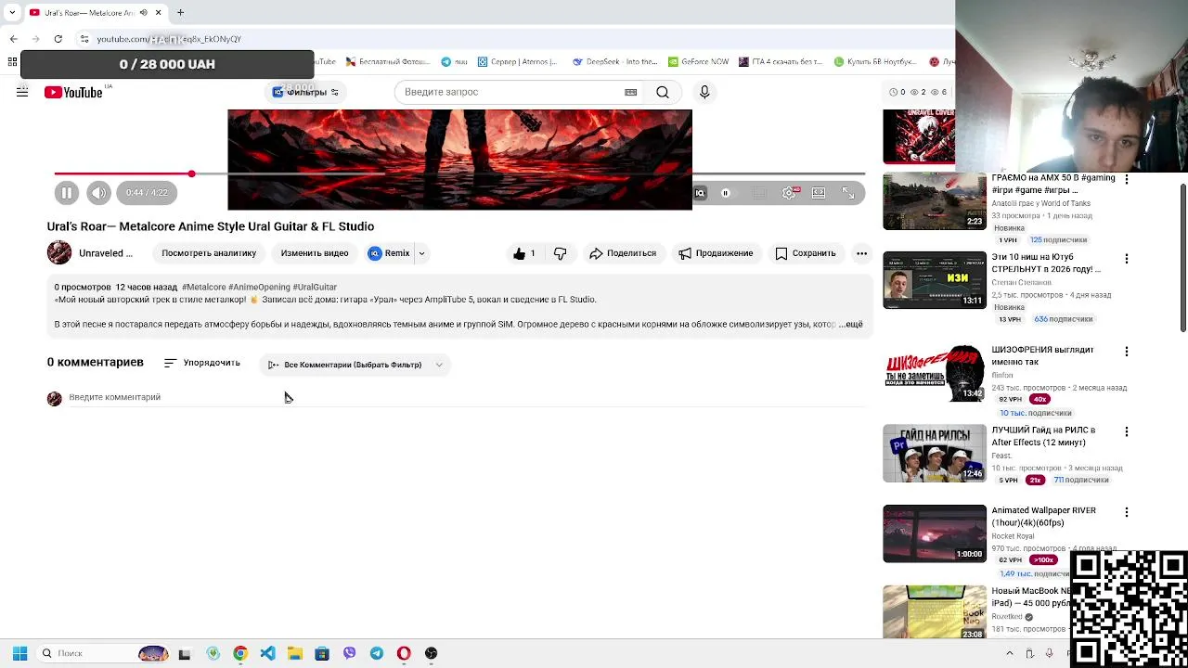Open the YouTube hamburger guide menu
1188x668 pixels.
point(22,92)
